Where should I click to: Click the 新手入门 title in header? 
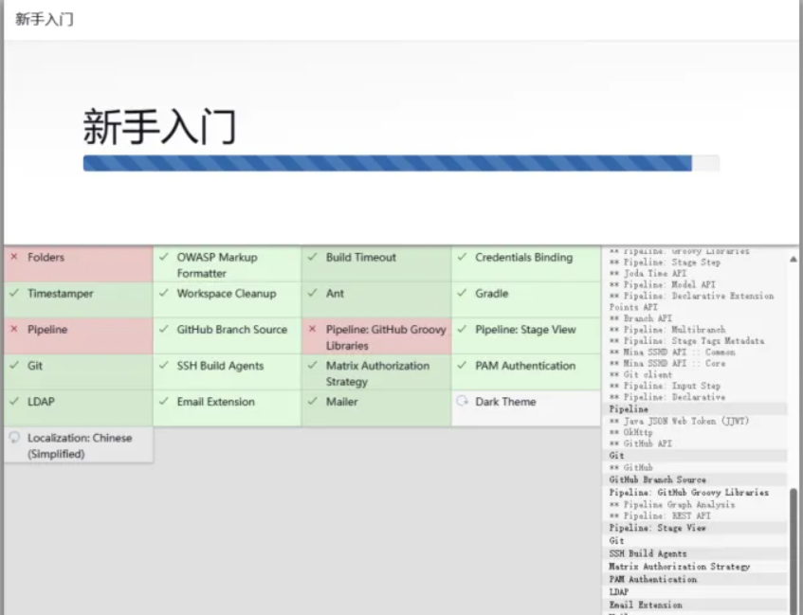(x=45, y=19)
